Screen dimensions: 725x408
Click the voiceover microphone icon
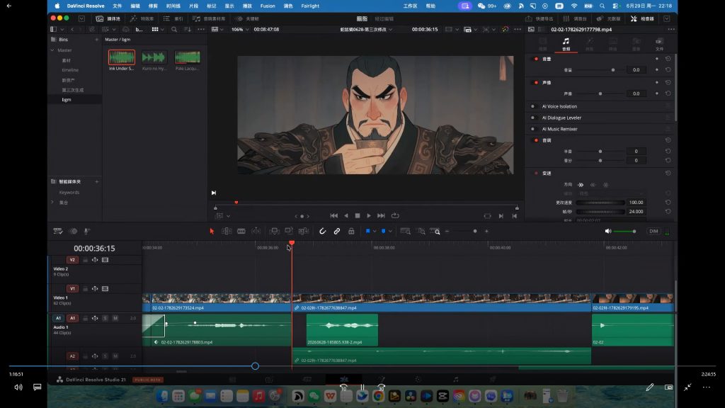pos(87,232)
